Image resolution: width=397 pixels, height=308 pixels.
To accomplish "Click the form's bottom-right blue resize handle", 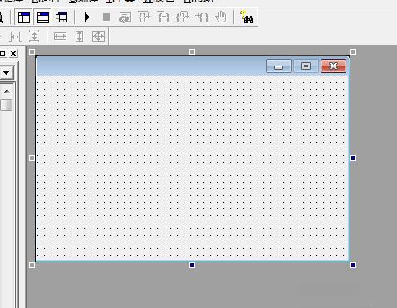I will click(x=353, y=266).
